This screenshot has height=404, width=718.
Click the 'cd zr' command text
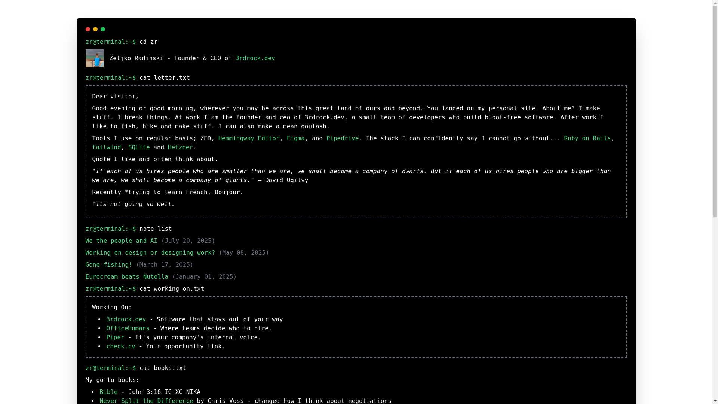pyautogui.click(x=148, y=42)
